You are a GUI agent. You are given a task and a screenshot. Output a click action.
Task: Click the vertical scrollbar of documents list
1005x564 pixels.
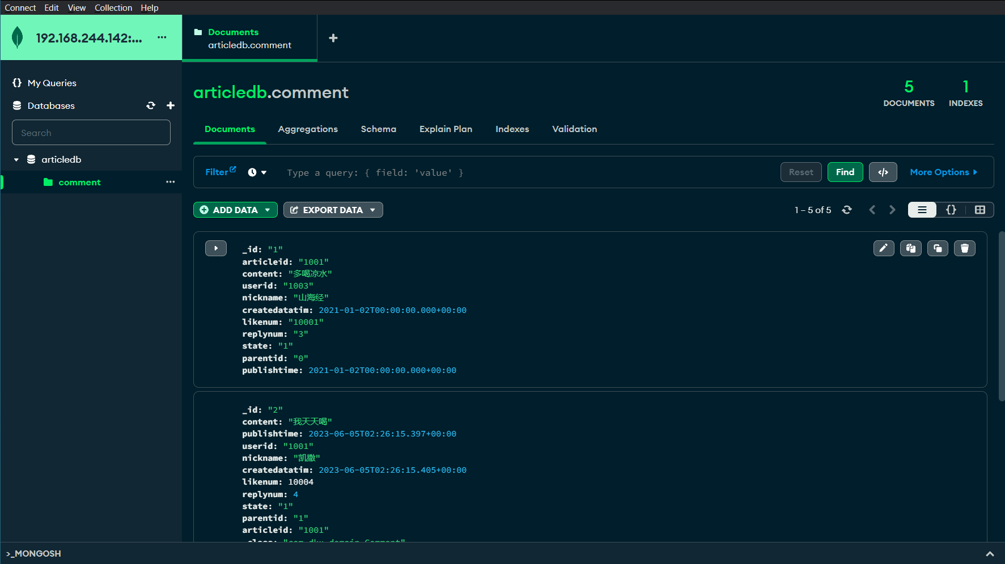point(1002,316)
